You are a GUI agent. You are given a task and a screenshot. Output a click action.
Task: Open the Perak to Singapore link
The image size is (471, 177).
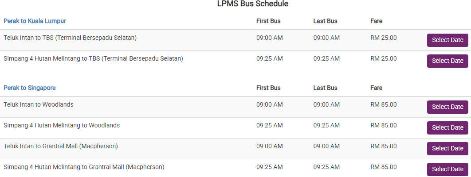30,88
